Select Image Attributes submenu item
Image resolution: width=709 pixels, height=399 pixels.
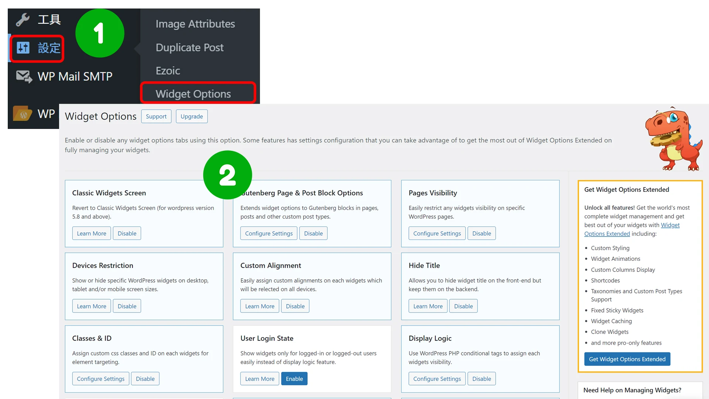click(195, 24)
